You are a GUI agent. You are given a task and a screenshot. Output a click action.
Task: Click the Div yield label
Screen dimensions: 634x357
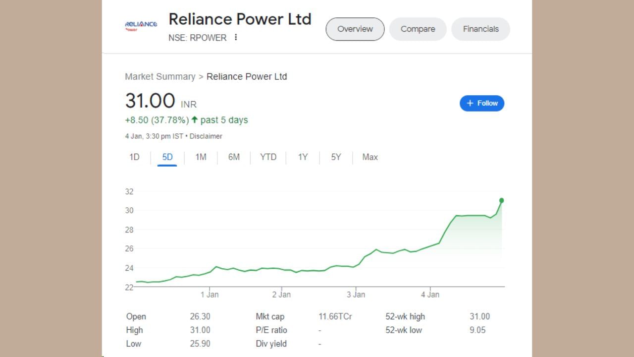point(271,344)
